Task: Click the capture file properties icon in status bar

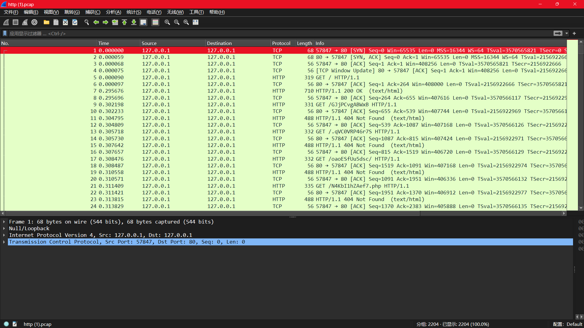Action: point(15,324)
